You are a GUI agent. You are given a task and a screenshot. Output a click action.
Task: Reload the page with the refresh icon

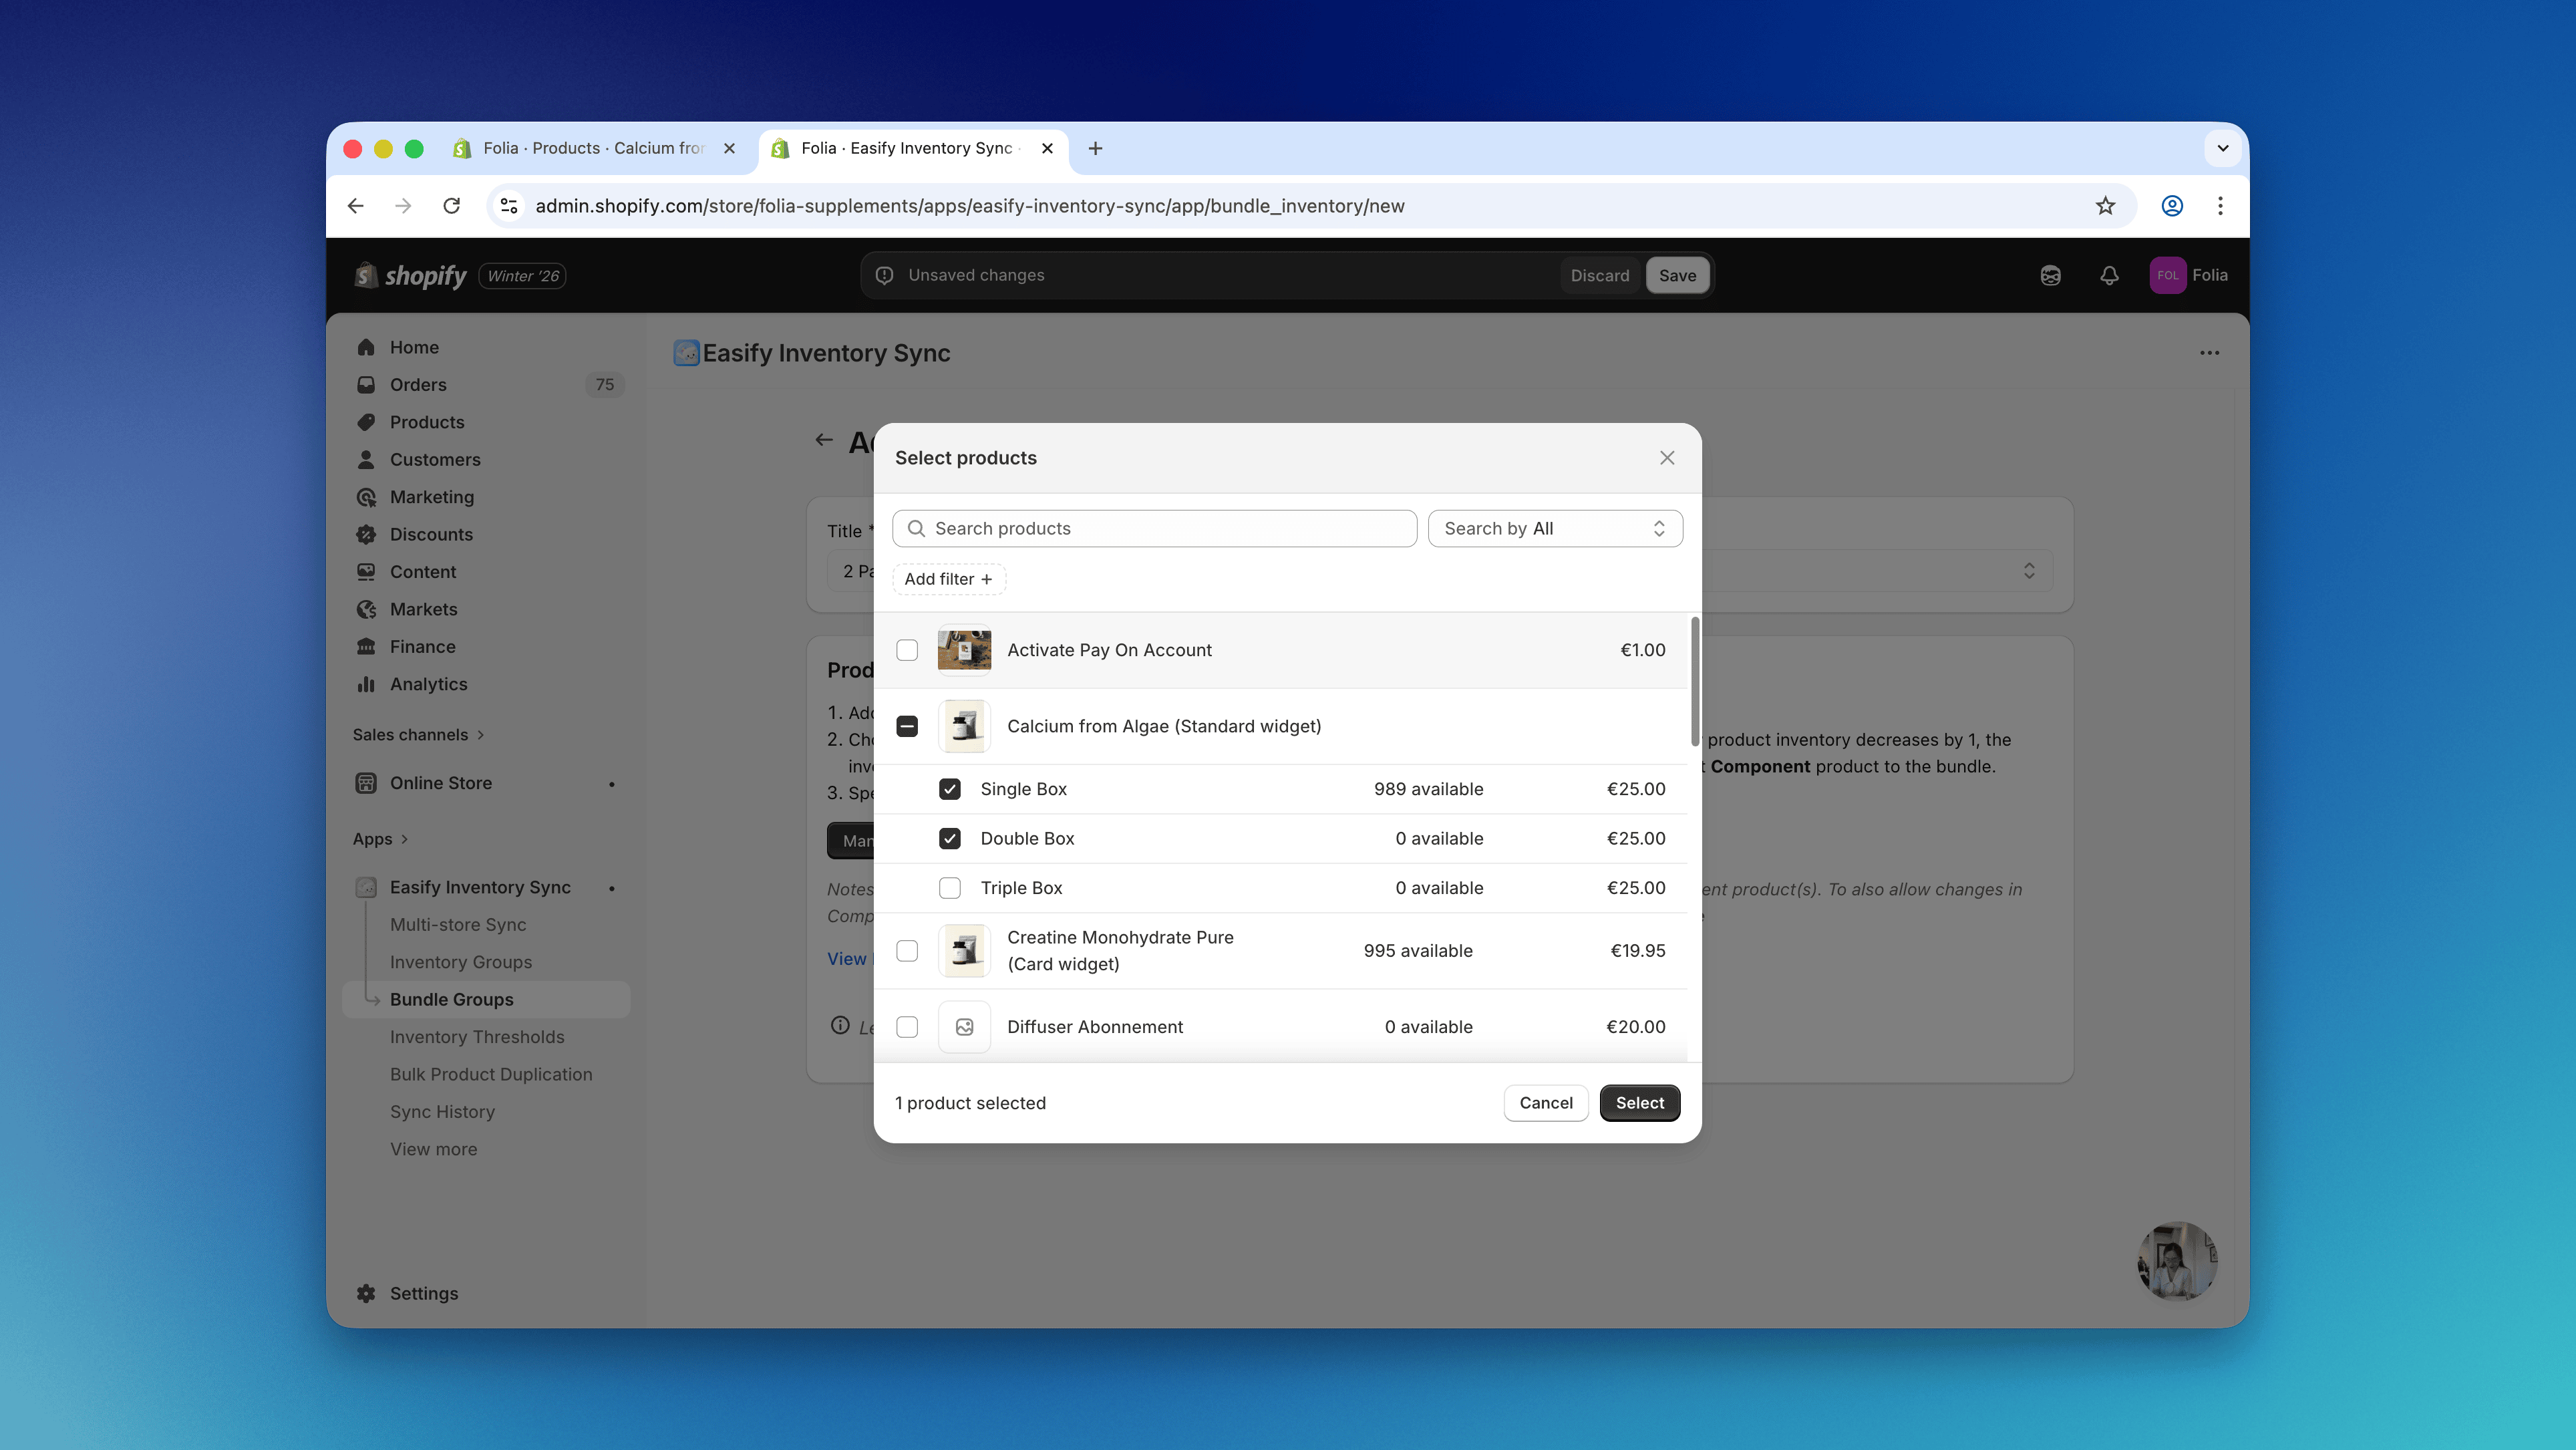[x=452, y=206]
